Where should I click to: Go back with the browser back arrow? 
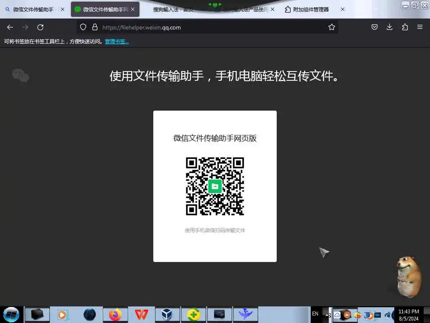[x=10, y=27]
